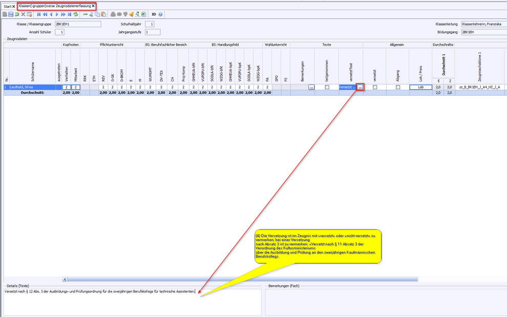Click the scissors cut icon

click(x=91, y=14)
